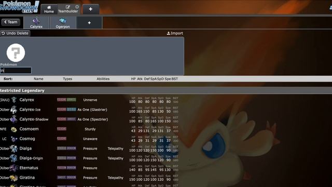Sort by BST column

(175, 79)
